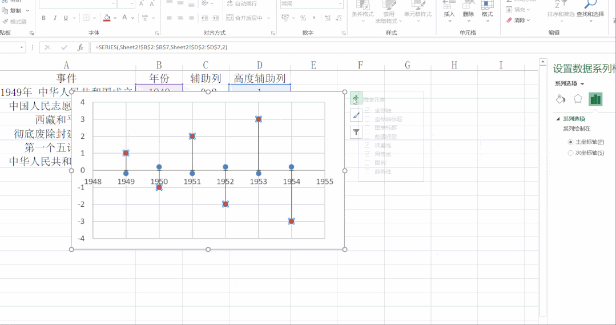Screen dimensions: 616x325
Task: Open the 系列选项 dropdown at the pane top
Action: (582, 84)
